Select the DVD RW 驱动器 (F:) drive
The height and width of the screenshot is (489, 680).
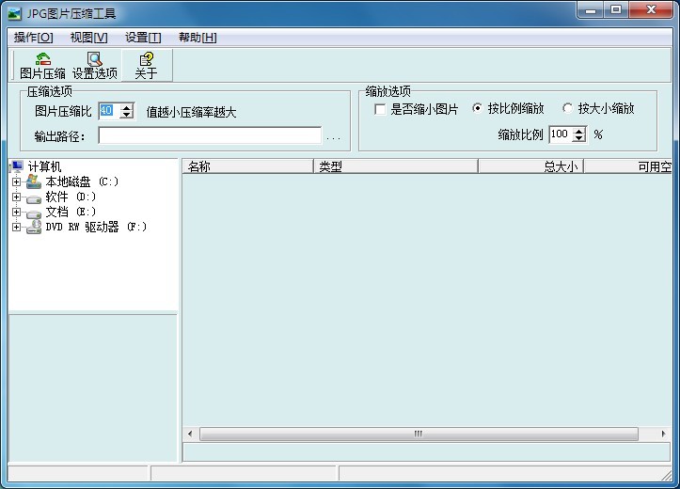click(95, 227)
